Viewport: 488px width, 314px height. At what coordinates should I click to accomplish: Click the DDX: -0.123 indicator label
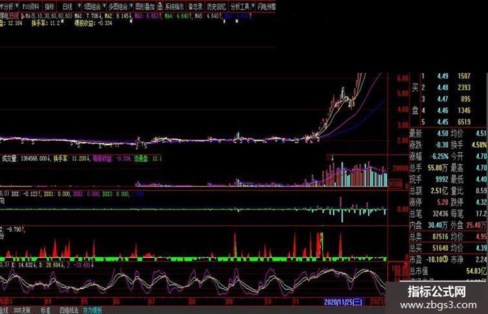pyautogui.click(x=26, y=194)
